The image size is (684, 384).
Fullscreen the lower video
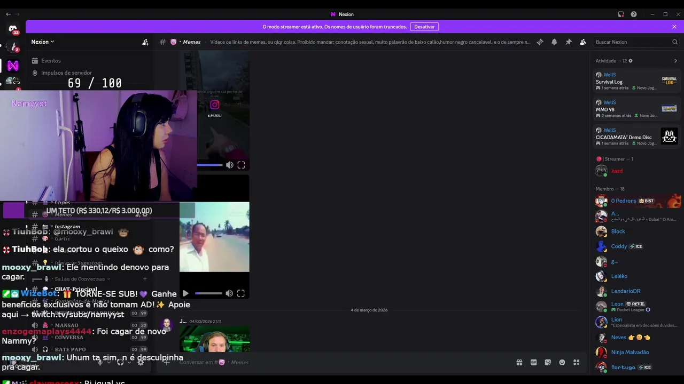point(241,293)
